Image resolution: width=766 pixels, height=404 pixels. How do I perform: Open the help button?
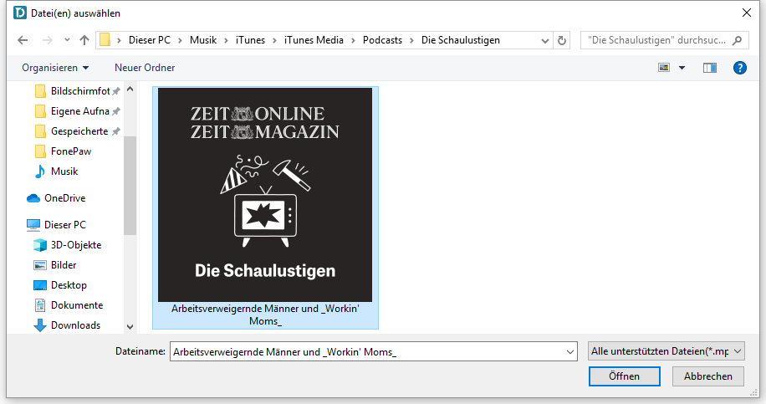click(739, 68)
